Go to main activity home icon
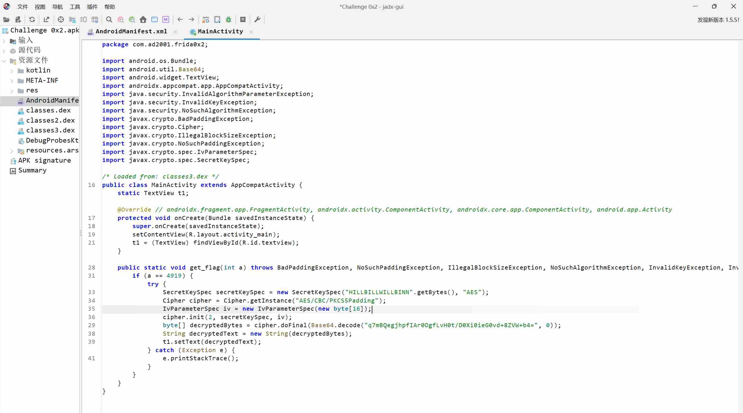The image size is (743, 413). tap(143, 20)
